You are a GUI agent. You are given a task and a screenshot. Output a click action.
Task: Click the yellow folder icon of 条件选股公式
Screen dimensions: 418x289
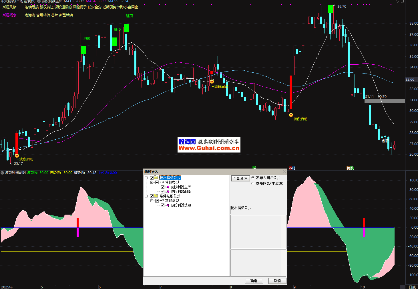pos(156,196)
